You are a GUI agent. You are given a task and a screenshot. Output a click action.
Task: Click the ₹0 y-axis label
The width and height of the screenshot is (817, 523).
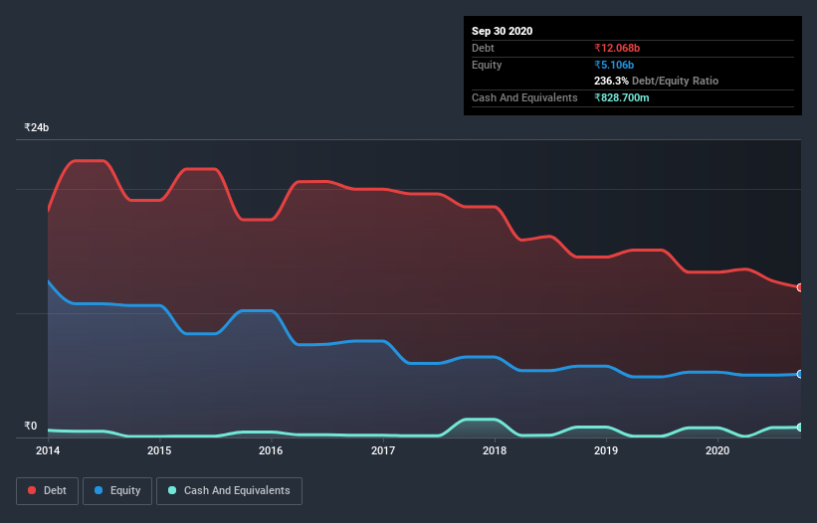pyautogui.click(x=31, y=426)
